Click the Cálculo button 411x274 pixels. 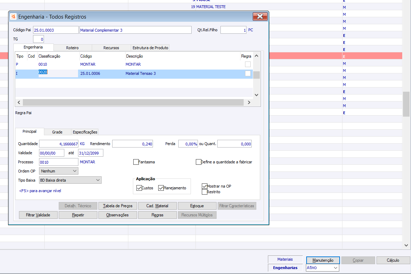pos(393,260)
